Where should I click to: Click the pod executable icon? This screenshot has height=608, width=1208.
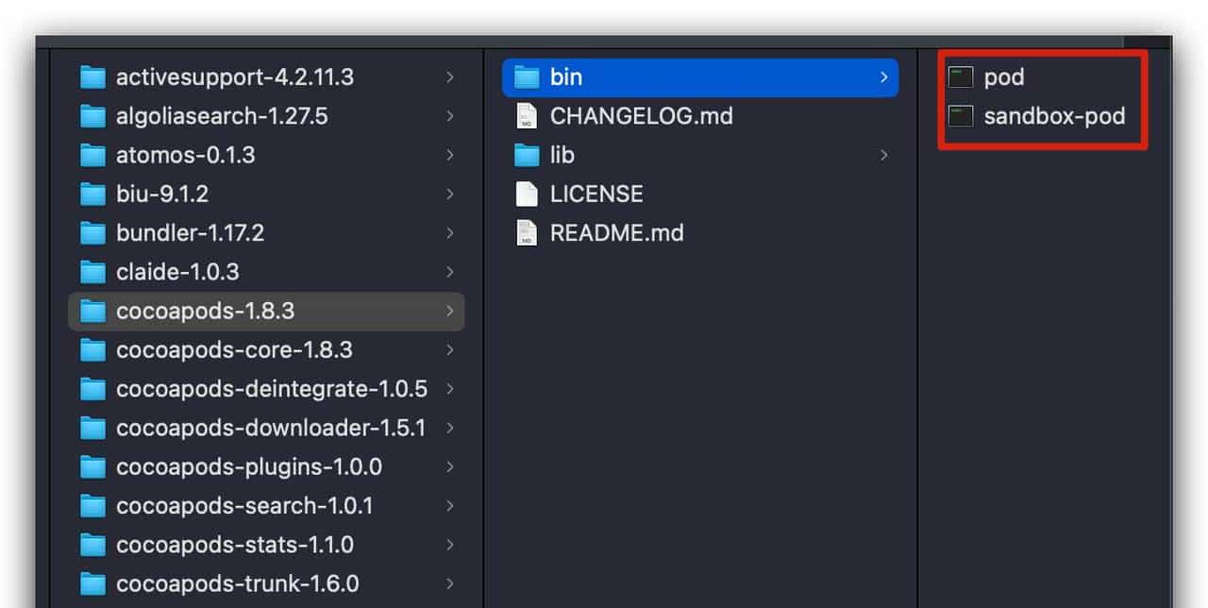pos(960,76)
